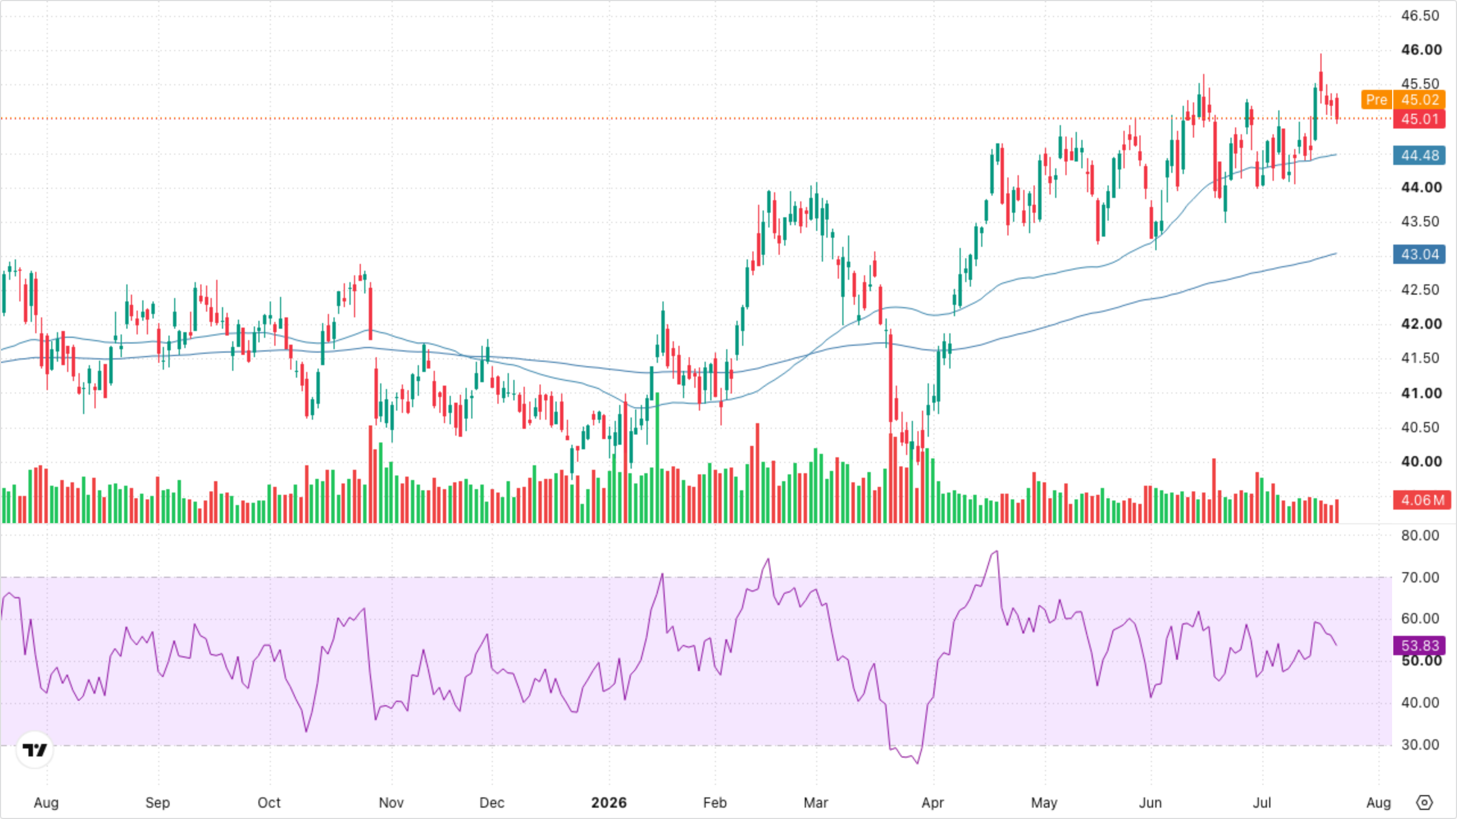Select the 43.04 moving average label

(x=1419, y=254)
